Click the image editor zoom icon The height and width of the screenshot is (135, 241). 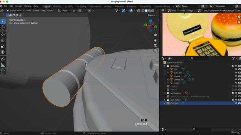coord(239,17)
